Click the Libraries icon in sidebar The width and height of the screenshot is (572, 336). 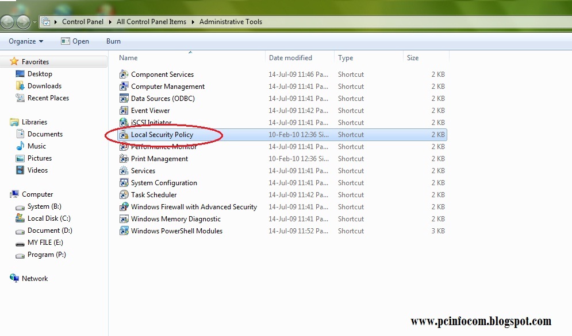tap(14, 122)
